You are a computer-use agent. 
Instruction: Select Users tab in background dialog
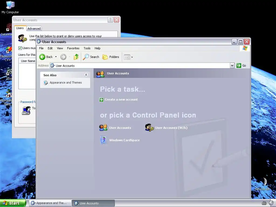(x=20, y=28)
